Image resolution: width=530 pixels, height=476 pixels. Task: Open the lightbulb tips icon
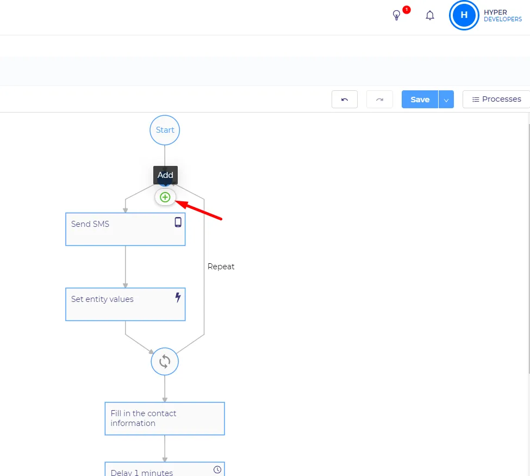[x=396, y=15]
